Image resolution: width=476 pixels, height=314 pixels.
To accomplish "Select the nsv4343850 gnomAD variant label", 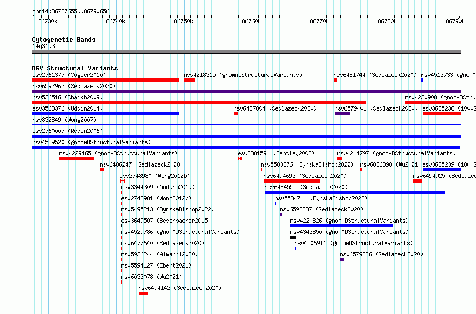I will click(x=349, y=232).
